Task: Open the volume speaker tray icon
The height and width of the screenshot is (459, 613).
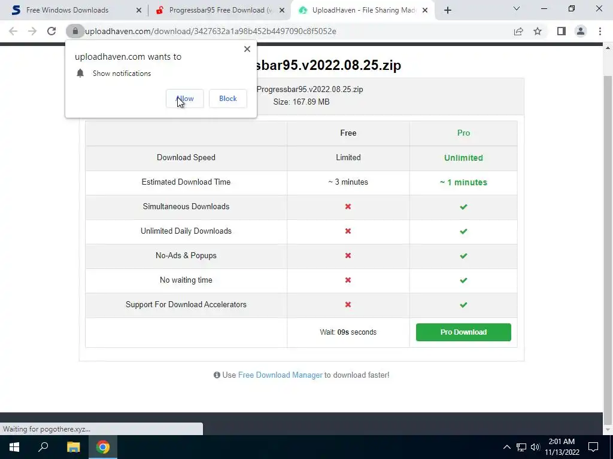Action: (x=535, y=447)
